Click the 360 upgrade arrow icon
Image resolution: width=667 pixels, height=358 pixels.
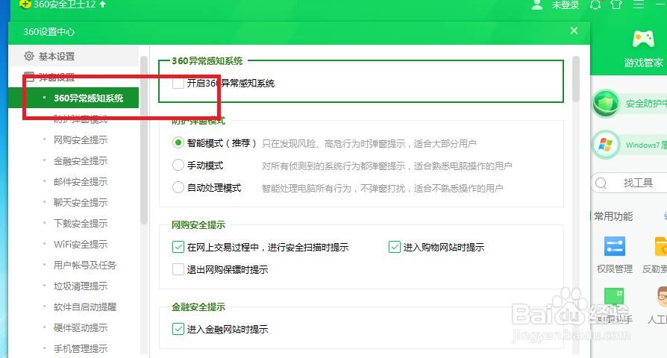[102, 4]
